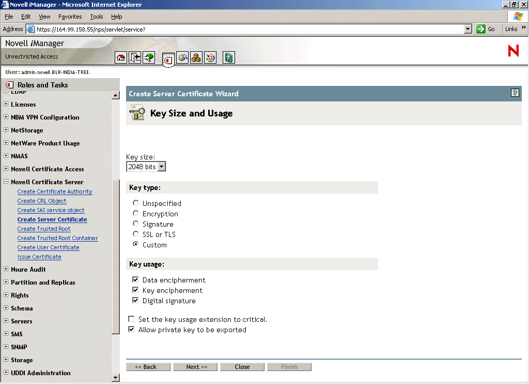
Task: Uncheck Data encipherment key usage
Action: pyautogui.click(x=135, y=279)
